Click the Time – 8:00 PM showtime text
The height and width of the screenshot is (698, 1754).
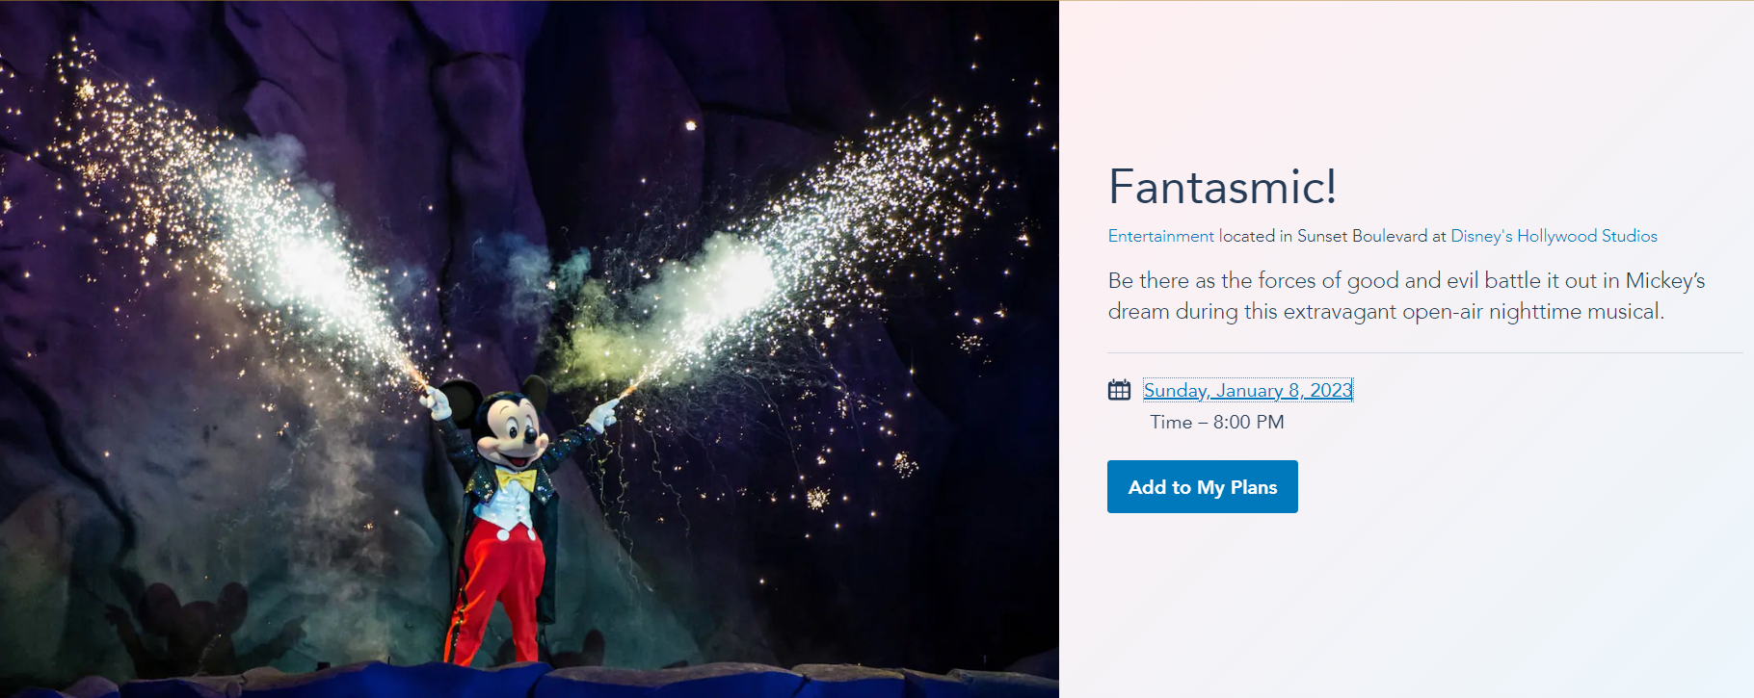1217,422
